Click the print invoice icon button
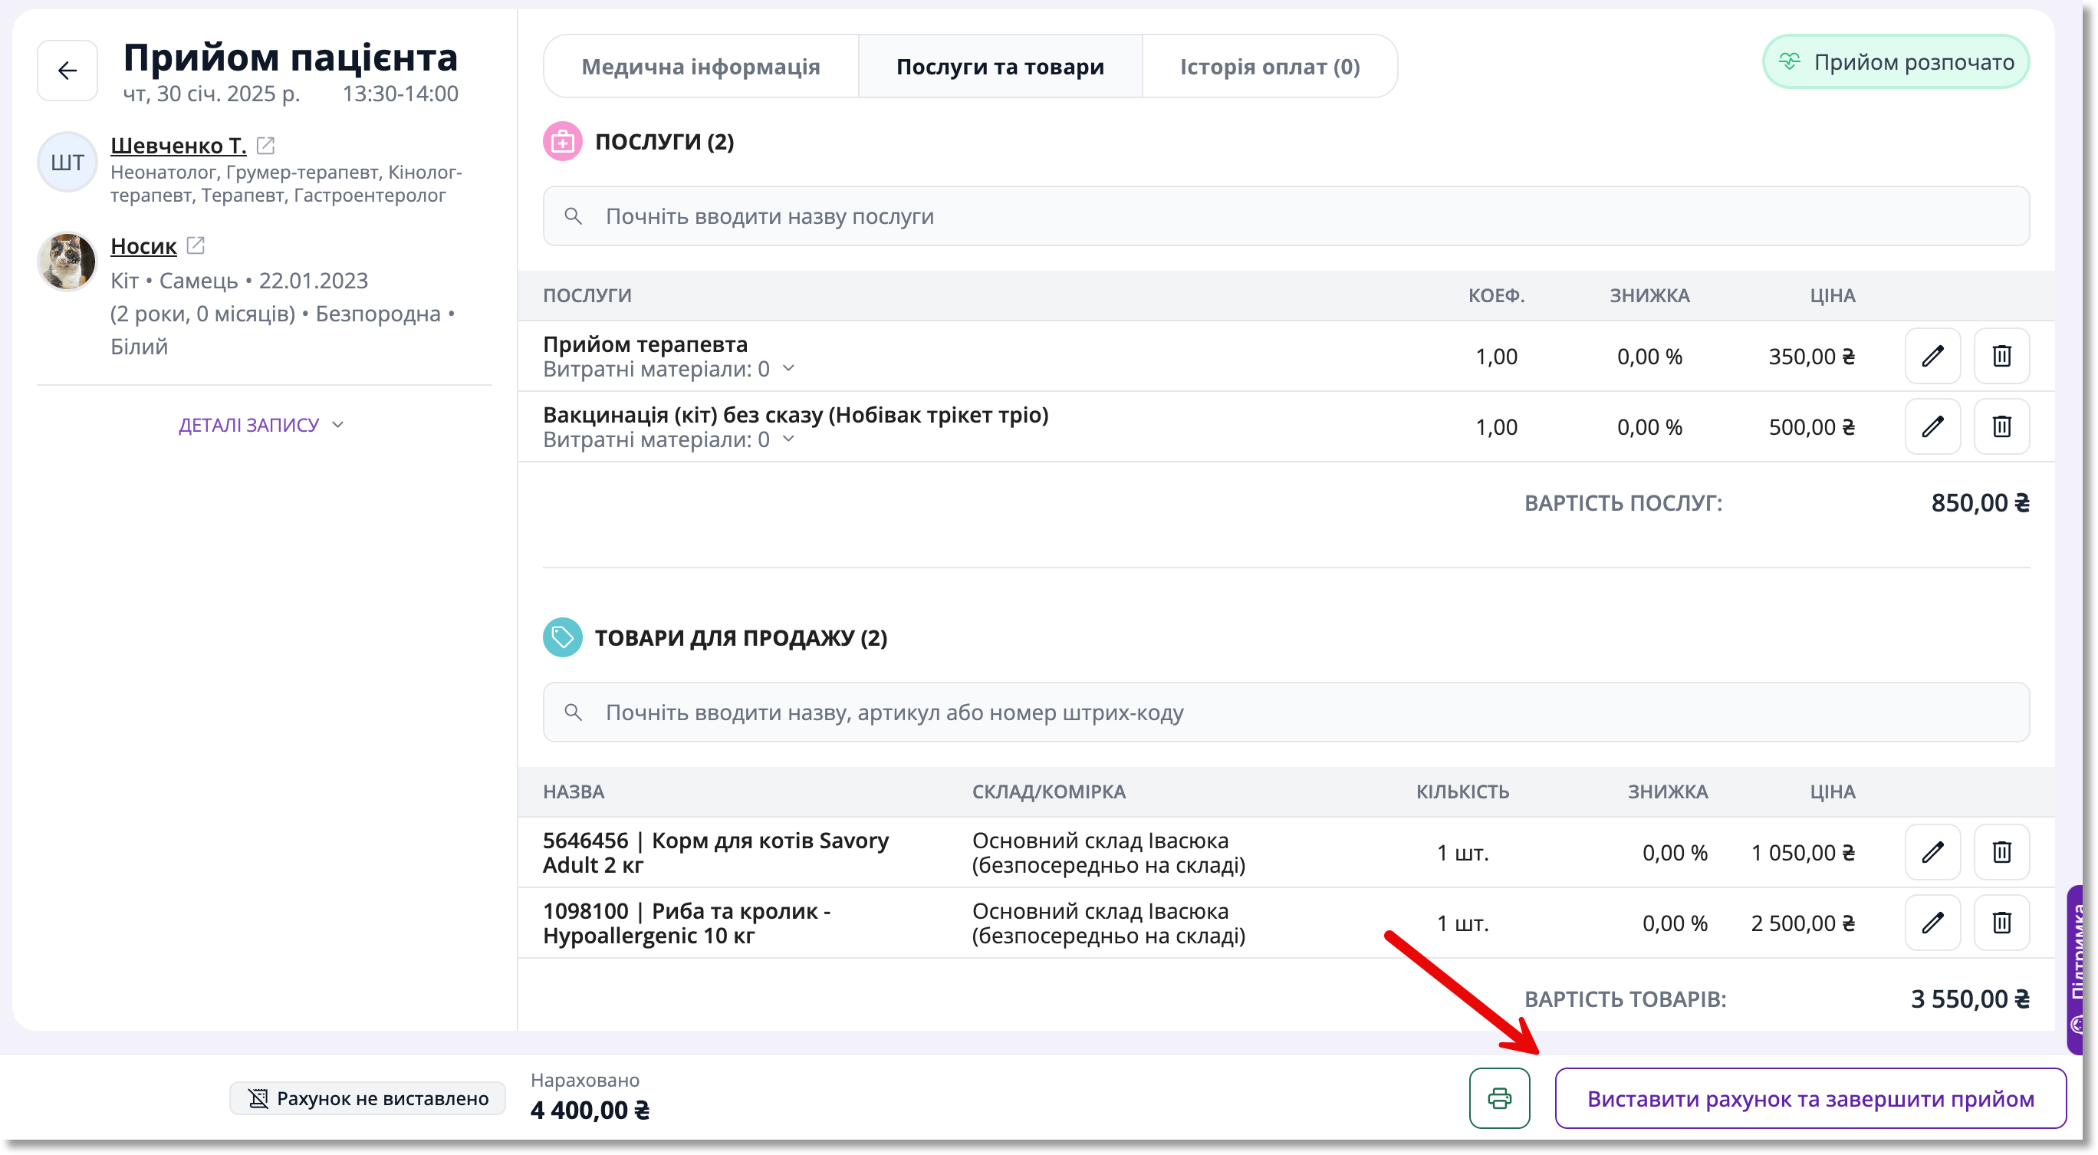Screen dimensions: 2098x1155 coord(1499,1098)
